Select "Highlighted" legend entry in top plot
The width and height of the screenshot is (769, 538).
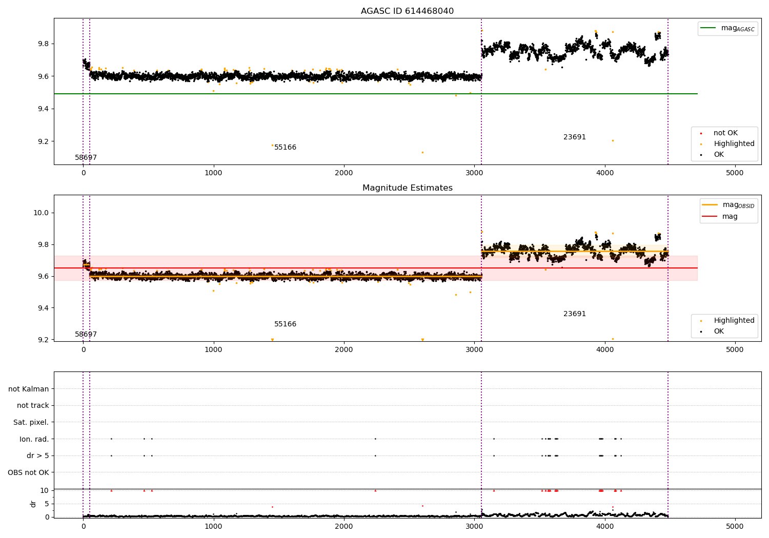click(734, 144)
